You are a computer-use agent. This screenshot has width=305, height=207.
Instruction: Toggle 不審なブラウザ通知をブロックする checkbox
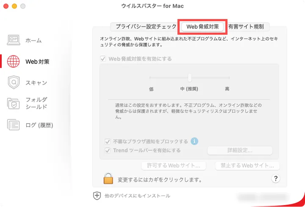point(108,141)
